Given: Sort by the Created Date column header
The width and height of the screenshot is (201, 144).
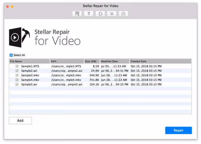Looking at the screenshot, I should point(160,61).
